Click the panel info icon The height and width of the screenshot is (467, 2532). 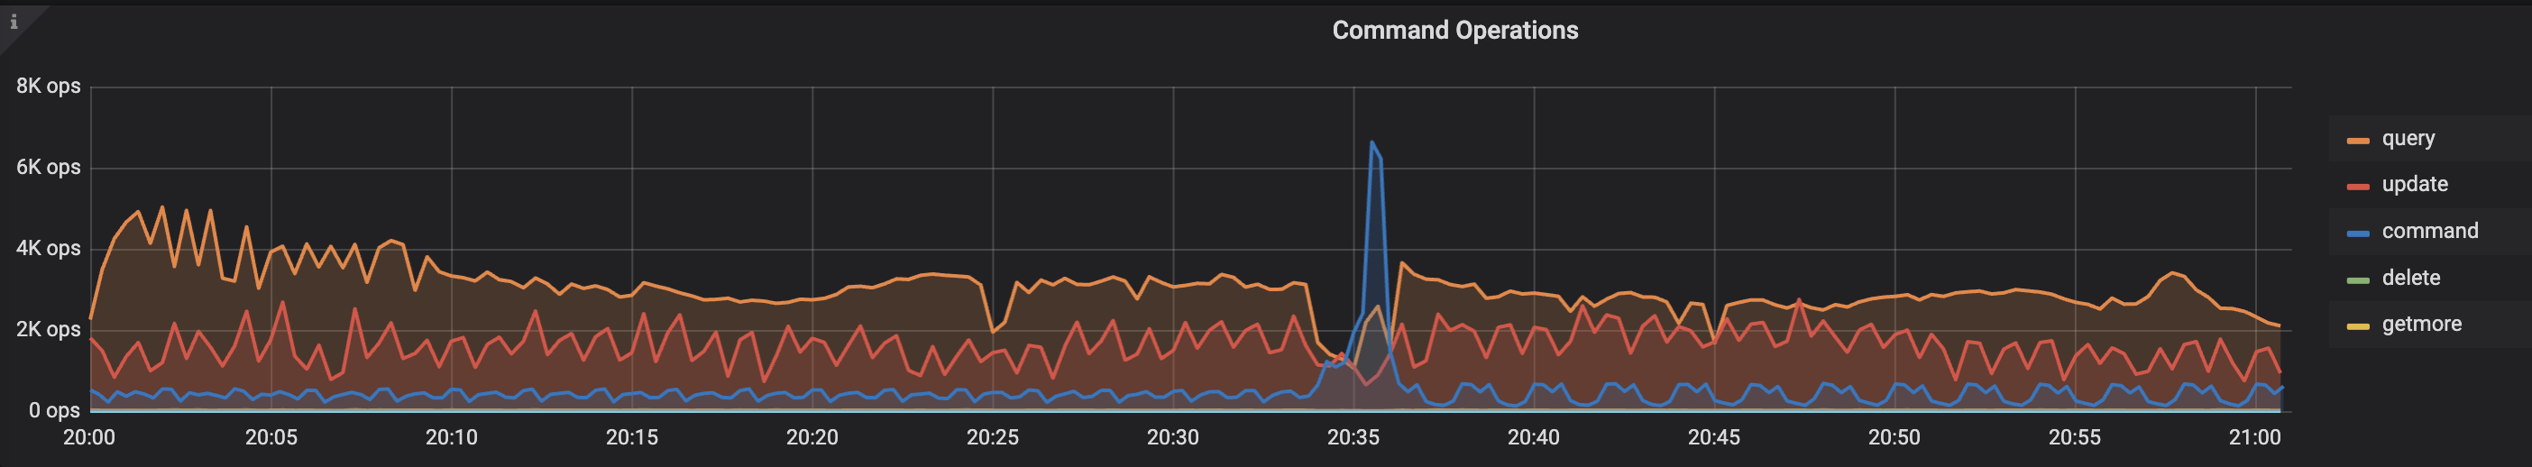pos(14,22)
